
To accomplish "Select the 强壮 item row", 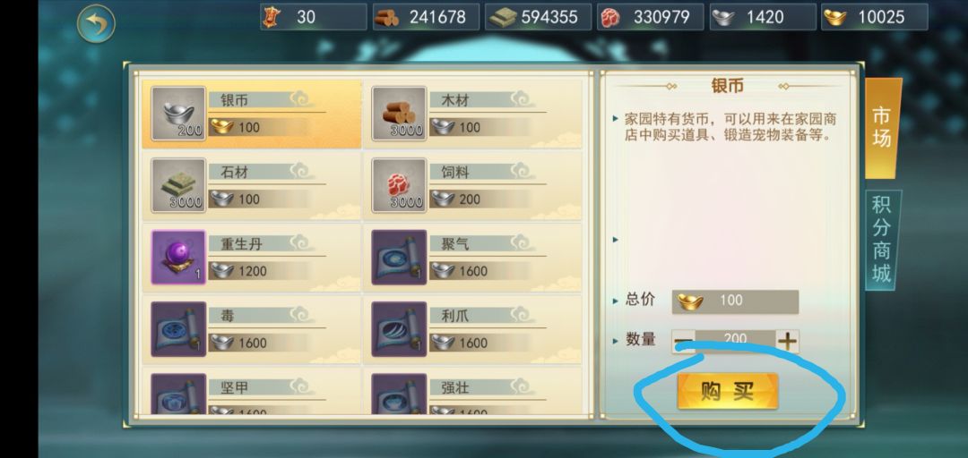I will click(472, 392).
